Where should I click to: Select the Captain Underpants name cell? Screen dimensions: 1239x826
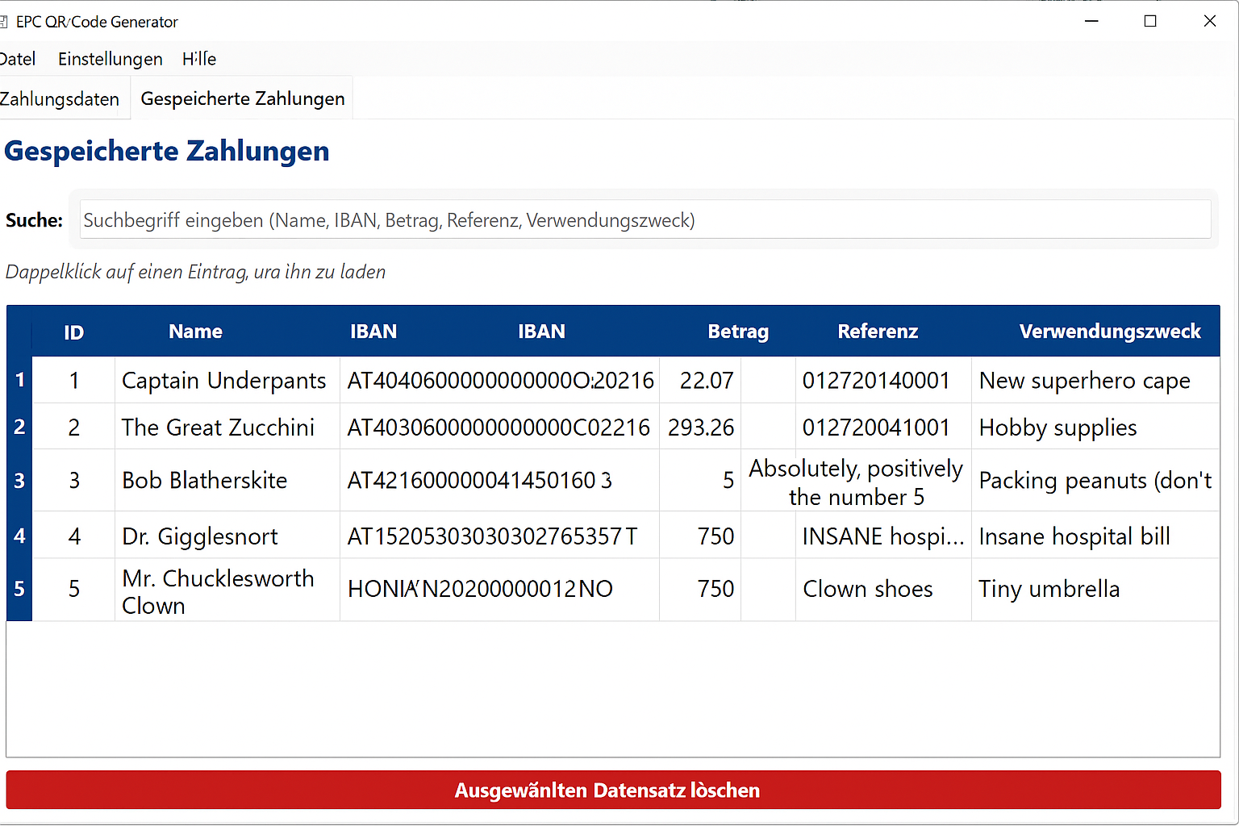(224, 380)
